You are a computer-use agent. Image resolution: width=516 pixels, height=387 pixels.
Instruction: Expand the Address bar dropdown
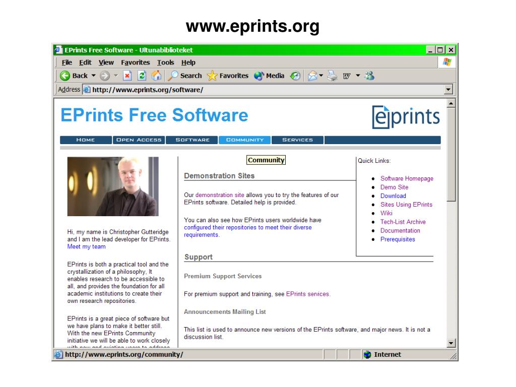(448, 89)
